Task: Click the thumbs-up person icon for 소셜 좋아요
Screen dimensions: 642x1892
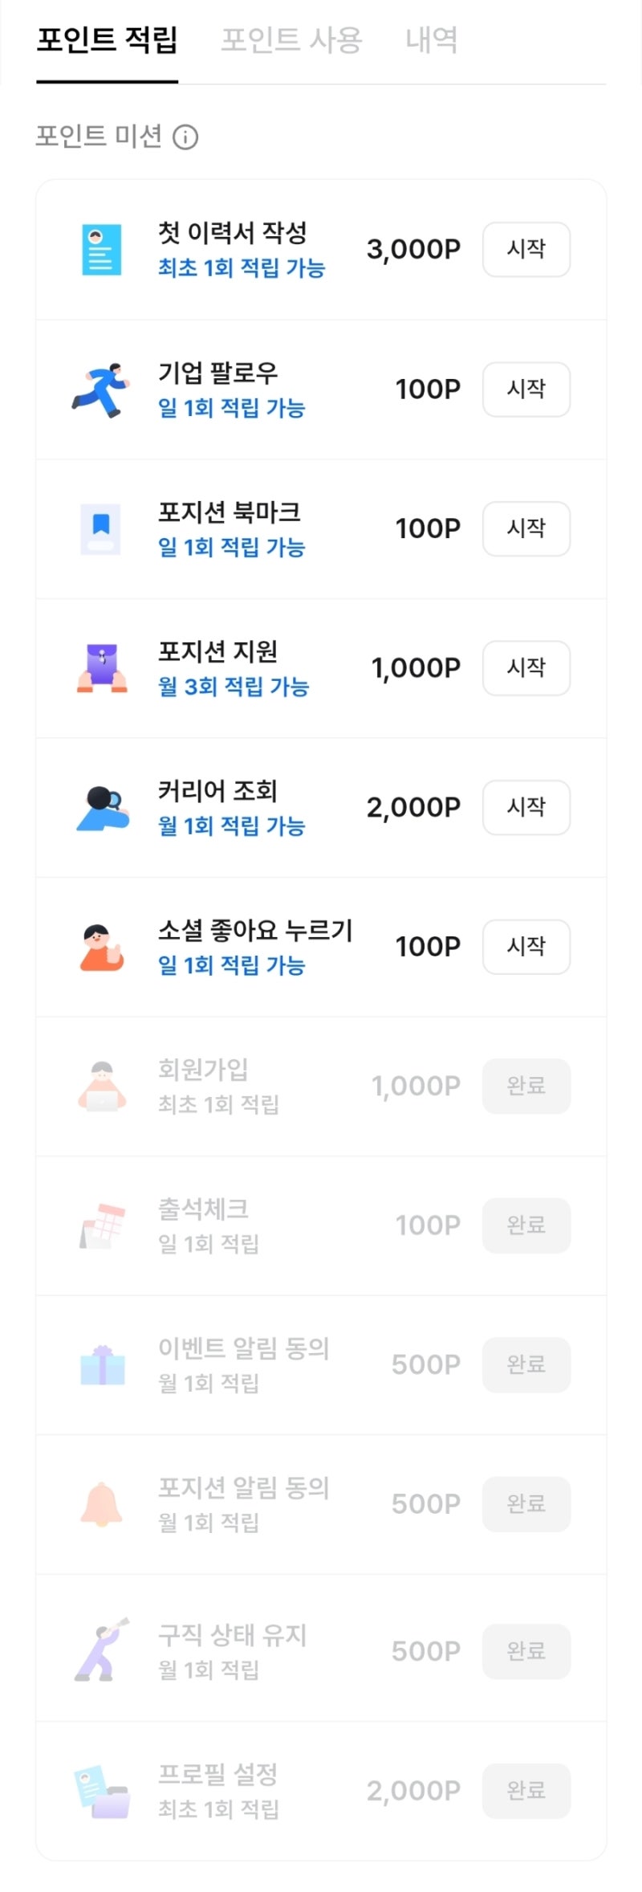Action: (x=102, y=947)
